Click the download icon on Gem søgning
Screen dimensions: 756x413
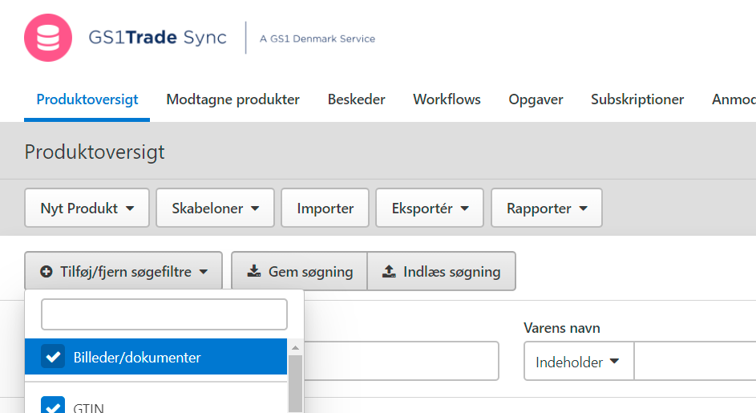click(x=254, y=272)
